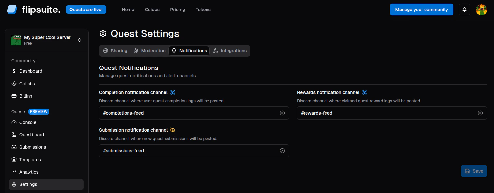494x193 pixels.
Task: Click the Quests are live! badge
Action: (x=86, y=10)
